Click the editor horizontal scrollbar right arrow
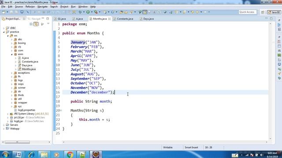The height and width of the screenshot is (158, 282). 267,142
